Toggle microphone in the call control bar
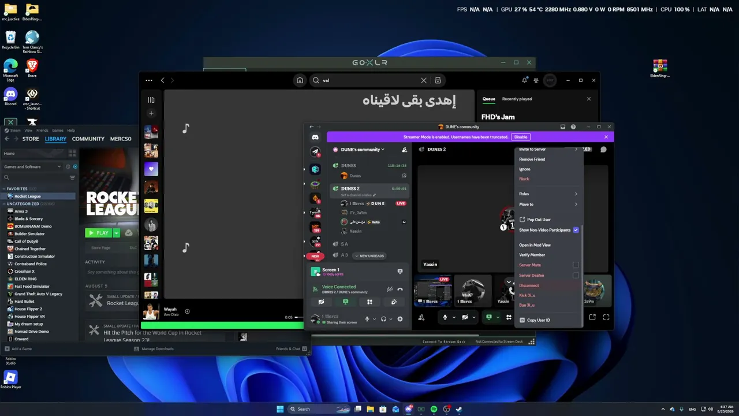This screenshot has height=416, width=739. point(445,317)
